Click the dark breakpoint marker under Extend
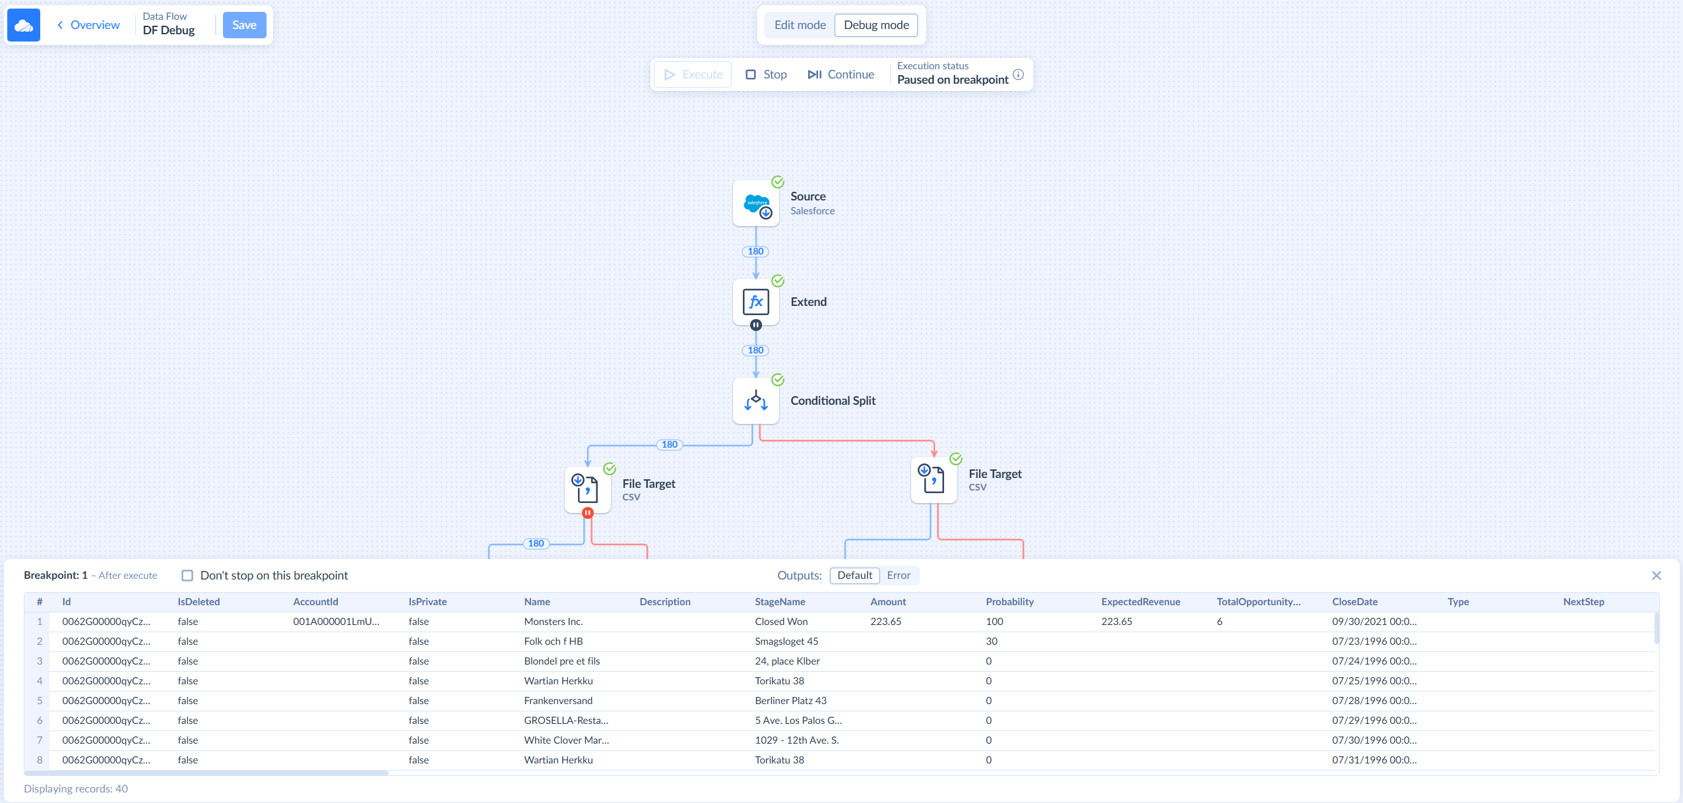This screenshot has width=1683, height=803. tap(755, 325)
